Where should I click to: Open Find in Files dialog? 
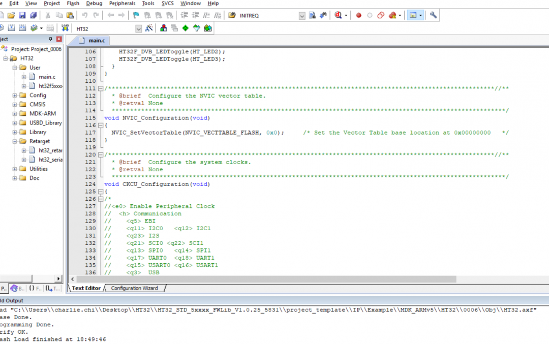pos(232,15)
